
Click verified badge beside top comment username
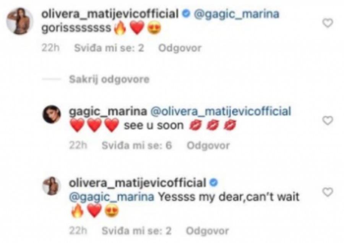pyautogui.click(x=186, y=14)
